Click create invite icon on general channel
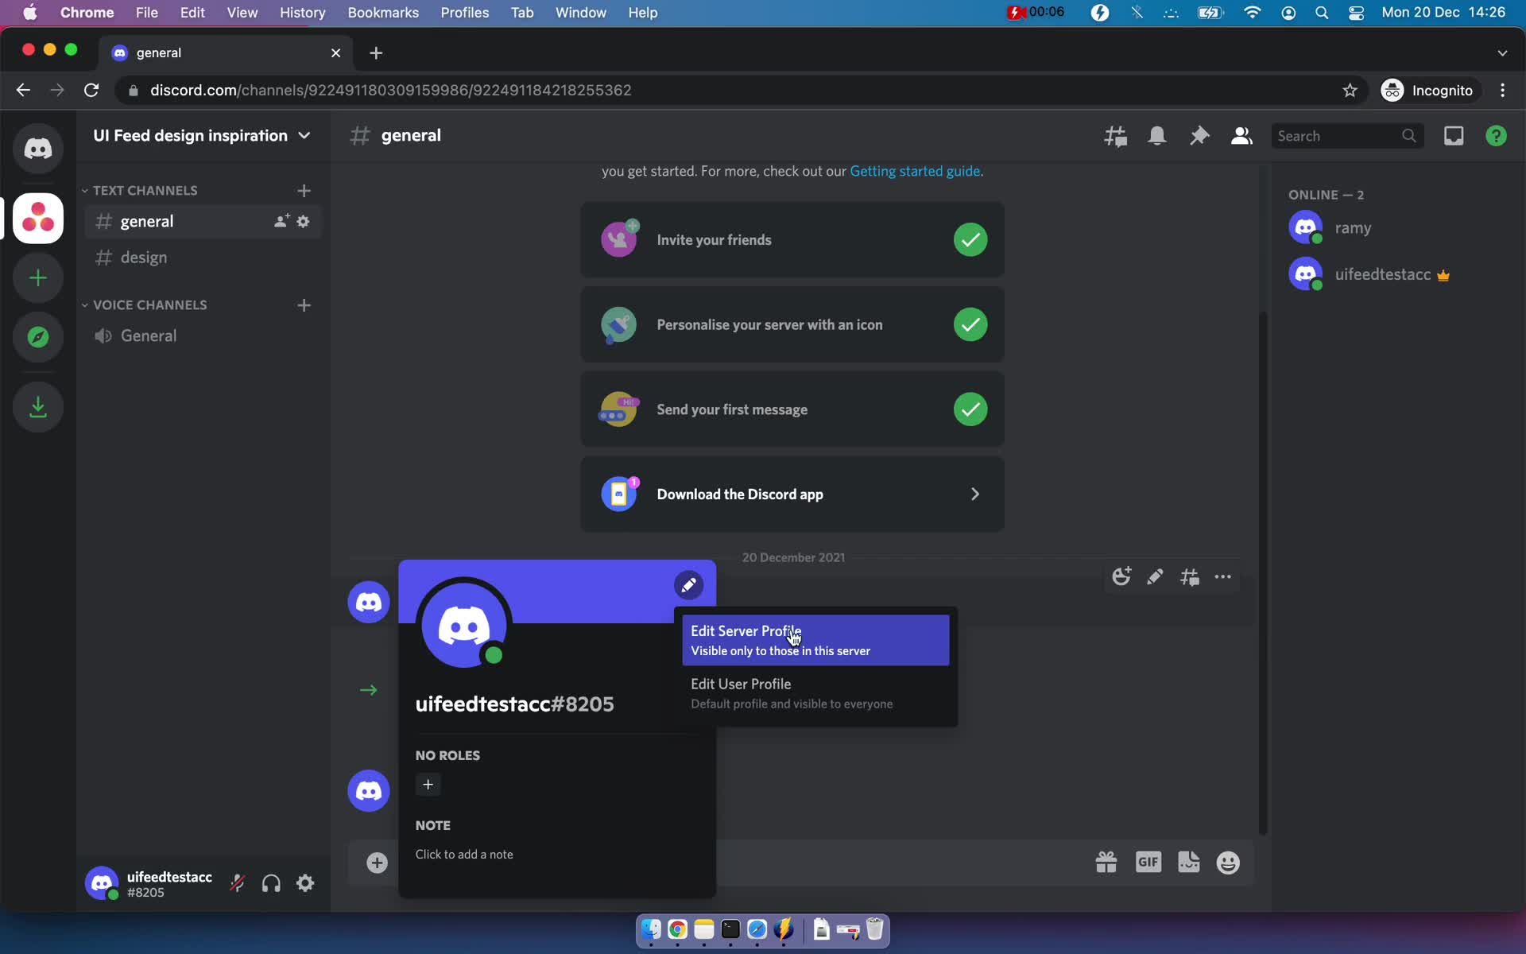The image size is (1526, 954). pos(281,221)
